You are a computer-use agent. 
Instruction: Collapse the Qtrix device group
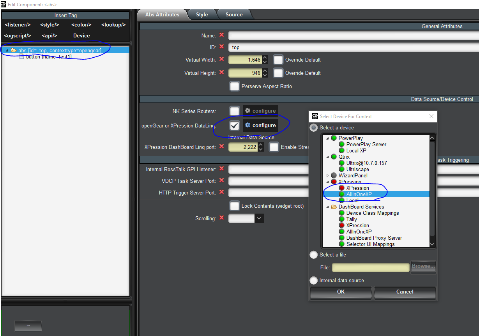(327, 157)
